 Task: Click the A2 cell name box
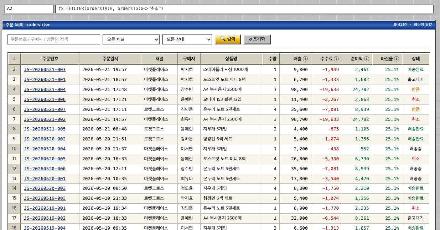point(29,9)
